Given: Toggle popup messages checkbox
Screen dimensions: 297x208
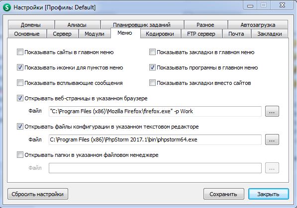Looking at the screenshot, I should tap(20, 83).
